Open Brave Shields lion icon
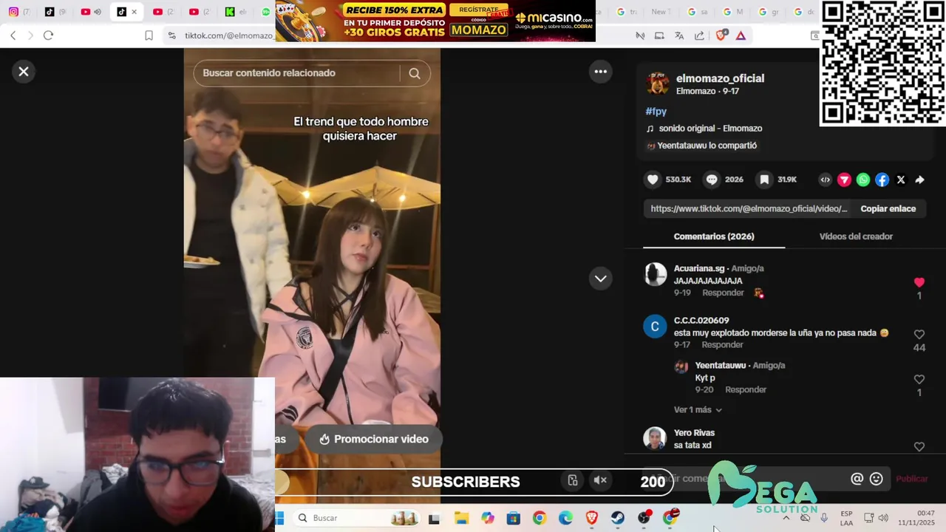The width and height of the screenshot is (946, 532). click(x=723, y=35)
